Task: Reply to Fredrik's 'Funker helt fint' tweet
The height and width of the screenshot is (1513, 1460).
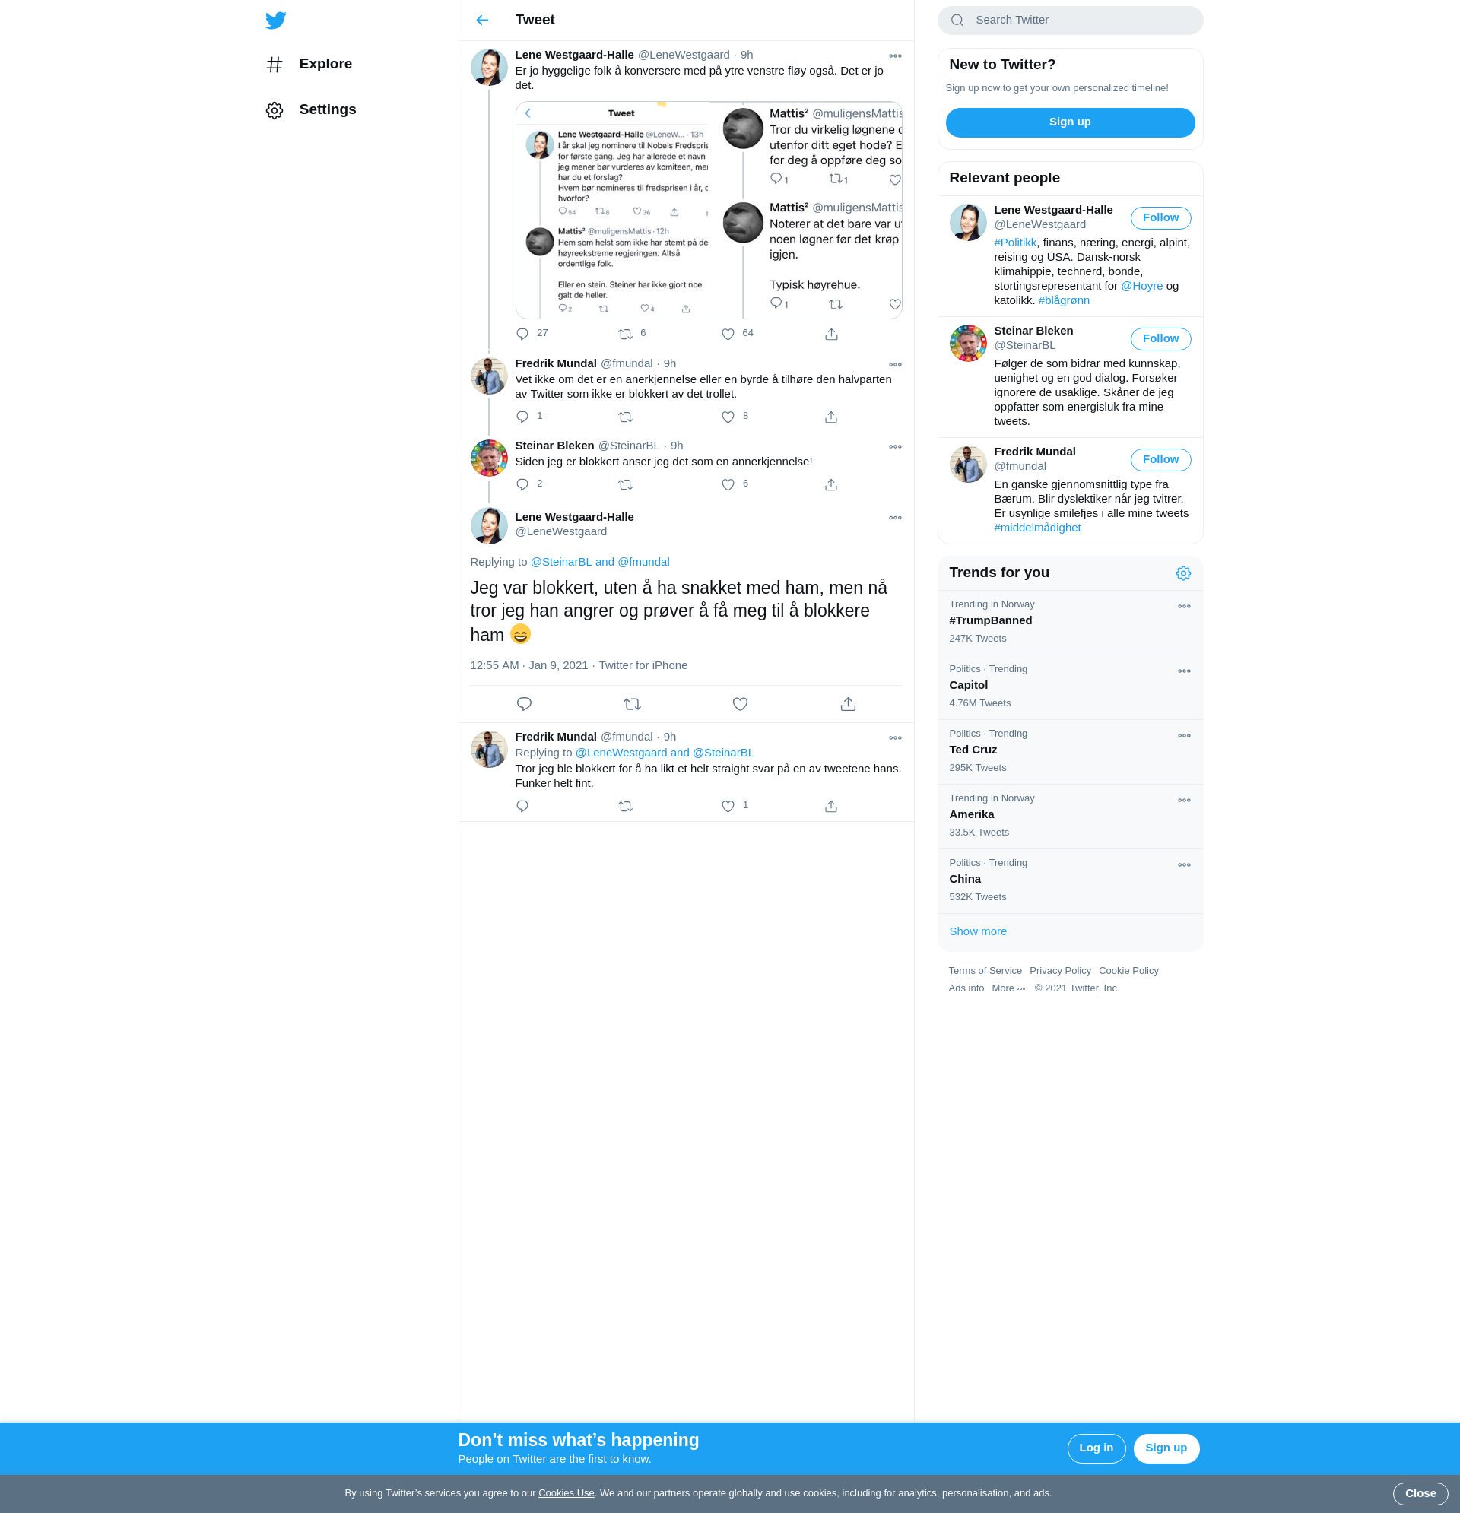Action: click(x=522, y=806)
